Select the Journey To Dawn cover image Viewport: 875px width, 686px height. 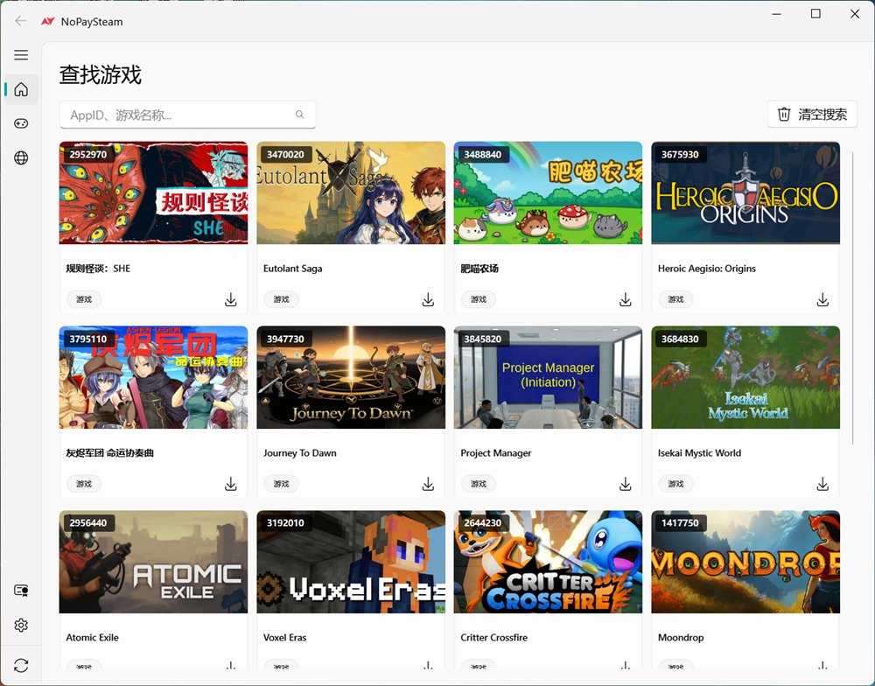351,377
